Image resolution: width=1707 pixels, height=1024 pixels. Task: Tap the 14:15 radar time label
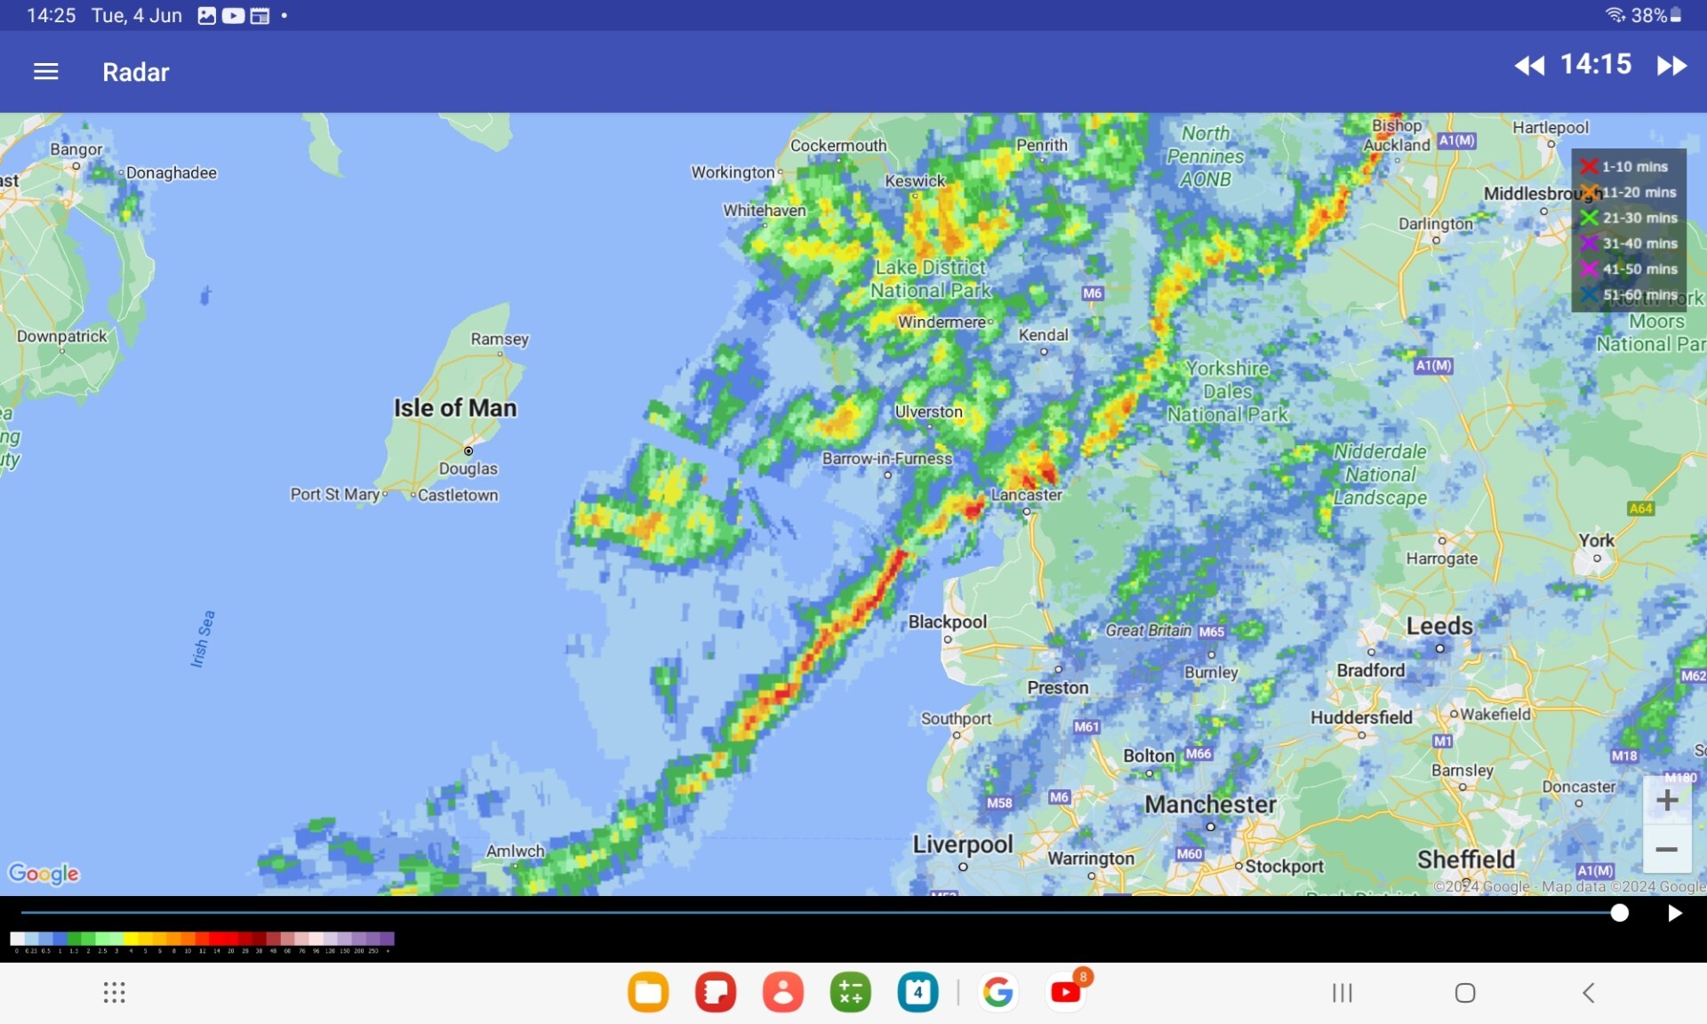pyautogui.click(x=1596, y=64)
